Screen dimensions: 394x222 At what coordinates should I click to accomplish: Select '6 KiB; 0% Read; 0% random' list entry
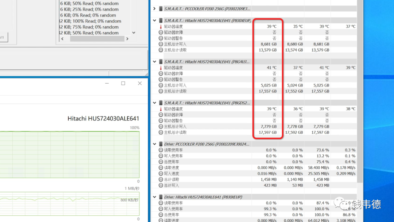88,15
